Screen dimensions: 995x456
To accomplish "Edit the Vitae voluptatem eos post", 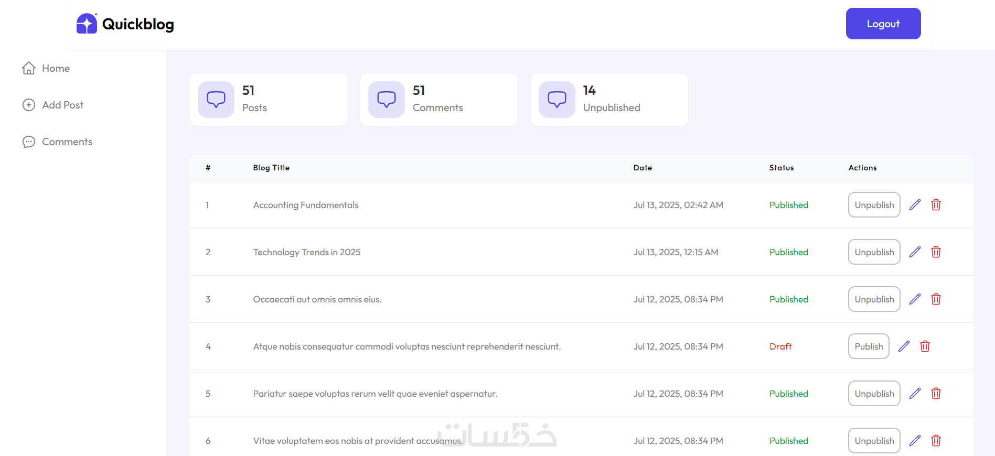I will click(915, 441).
